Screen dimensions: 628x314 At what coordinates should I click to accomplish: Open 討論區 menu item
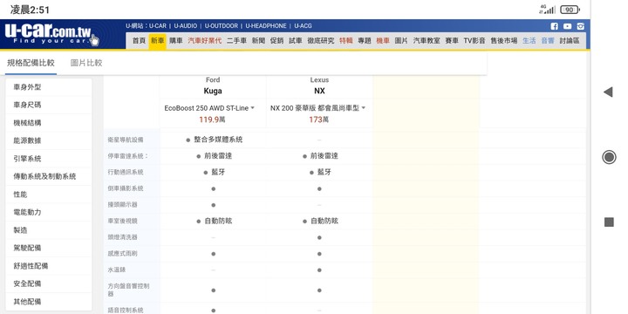coord(570,41)
